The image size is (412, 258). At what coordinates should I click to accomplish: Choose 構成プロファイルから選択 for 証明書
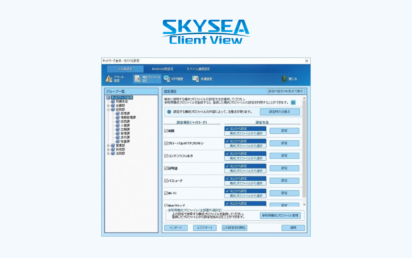point(245,171)
